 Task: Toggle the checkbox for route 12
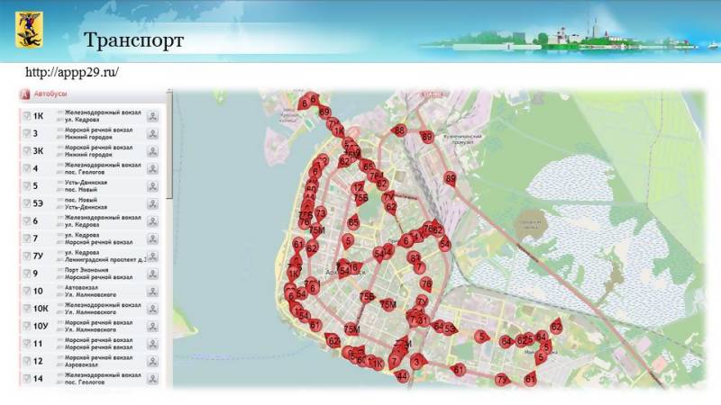click(26, 361)
